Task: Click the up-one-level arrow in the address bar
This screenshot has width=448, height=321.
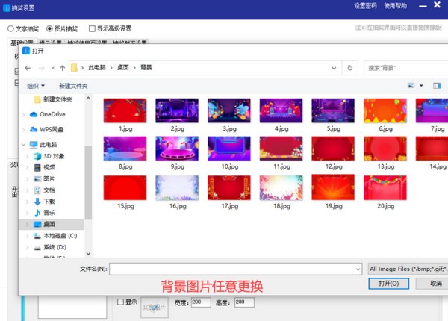Action: click(x=62, y=68)
